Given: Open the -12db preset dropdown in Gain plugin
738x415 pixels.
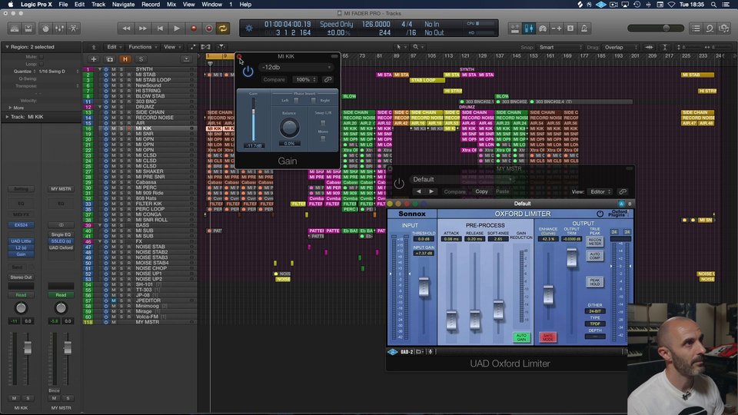Looking at the screenshot, I should [x=296, y=68].
